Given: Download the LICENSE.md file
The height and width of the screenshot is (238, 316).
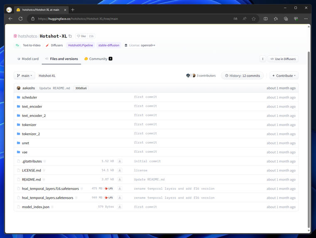Looking at the screenshot, I should [x=120, y=170].
